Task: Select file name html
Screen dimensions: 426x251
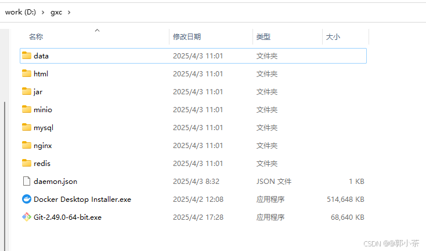Action: click(41, 73)
